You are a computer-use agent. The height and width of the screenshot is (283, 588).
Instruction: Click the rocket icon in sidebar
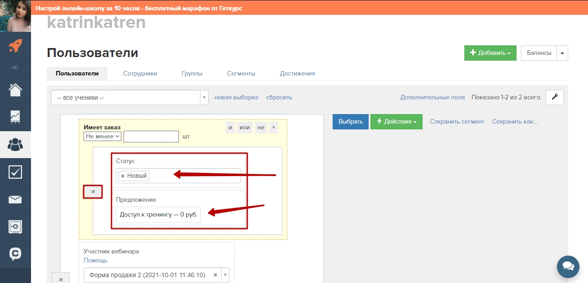pyautogui.click(x=15, y=45)
